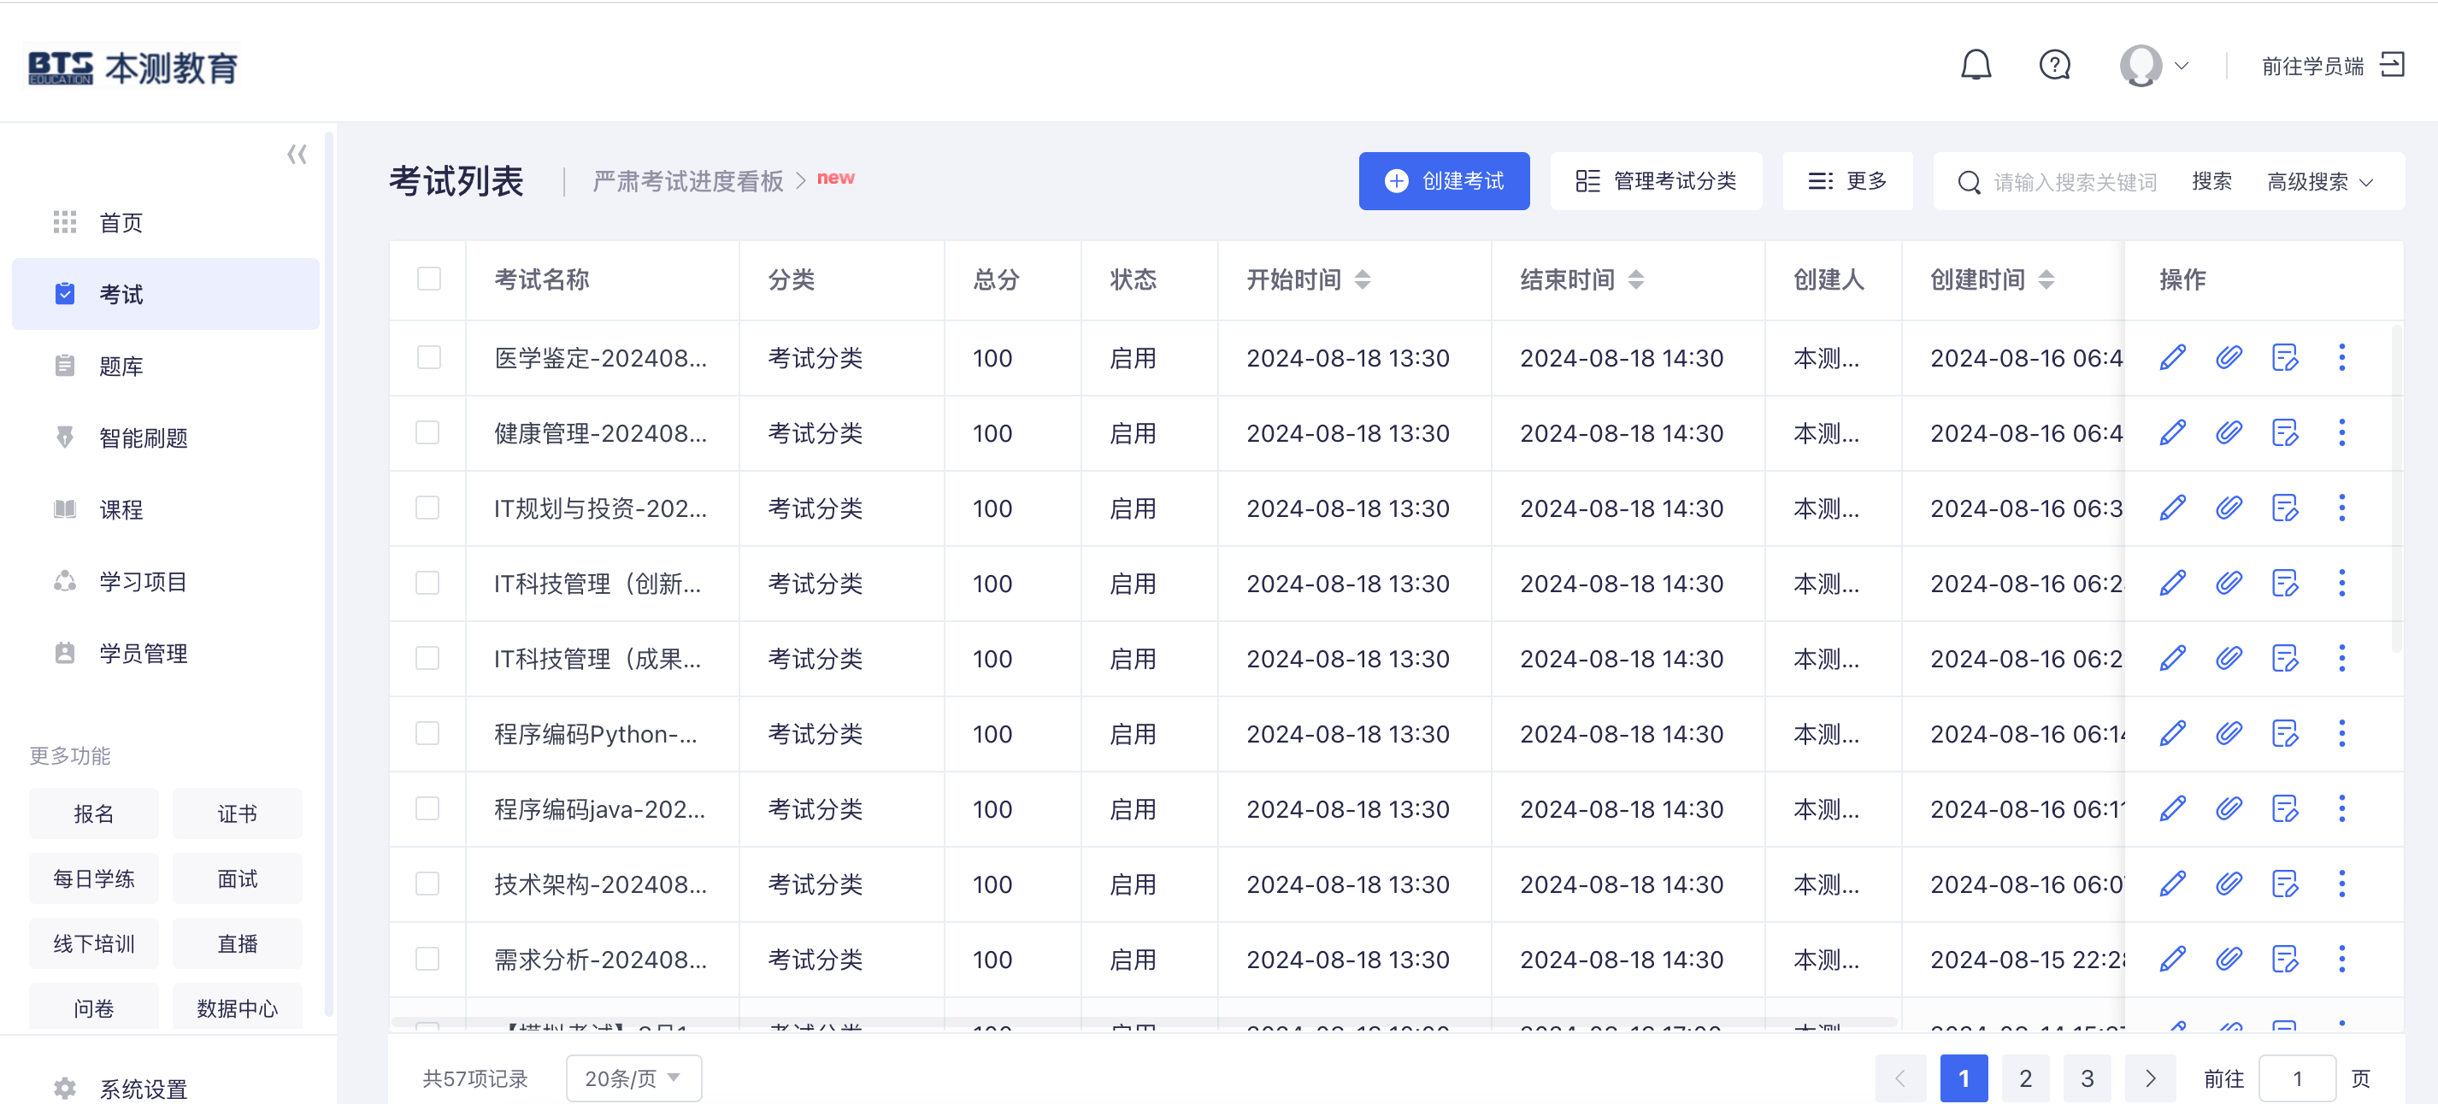Screen dimensions: 2438x1104
Task: Check the box for IT科技管理（成果 row
Action: click(x=427, y=659)
